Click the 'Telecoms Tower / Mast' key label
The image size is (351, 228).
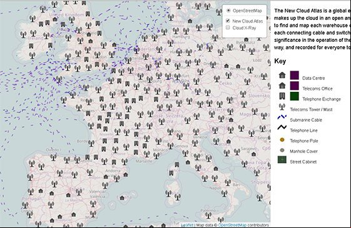[x=311, y=109]
